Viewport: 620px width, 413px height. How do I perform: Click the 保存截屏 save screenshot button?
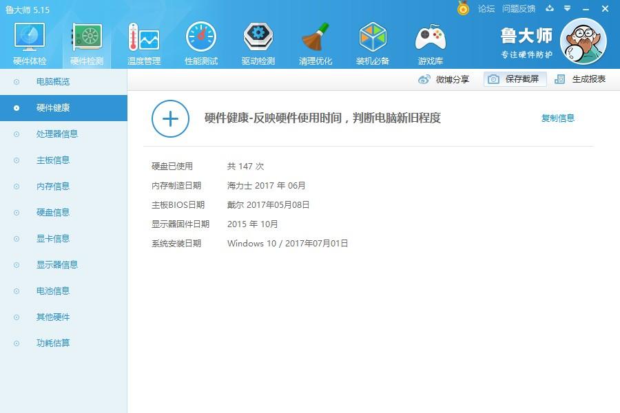tap(514, 79)
